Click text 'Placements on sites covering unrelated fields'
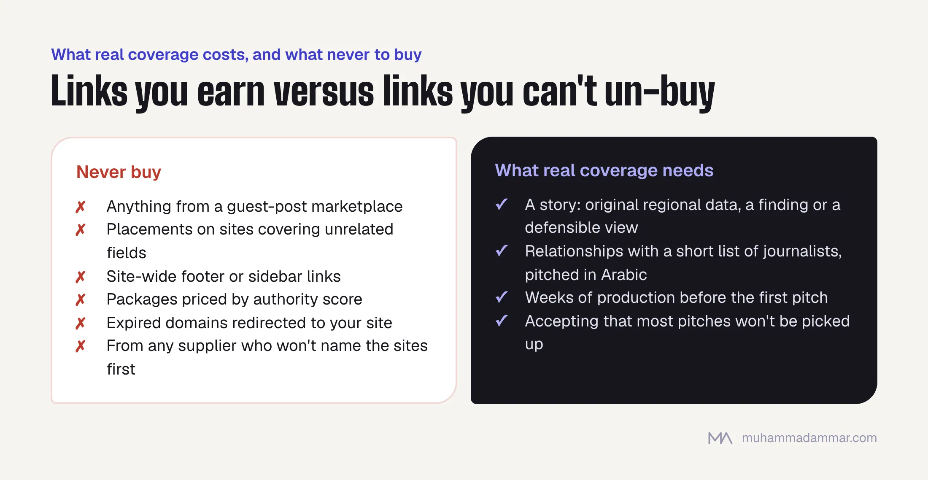This screenshot has height=480, width=928. point(250,241)
